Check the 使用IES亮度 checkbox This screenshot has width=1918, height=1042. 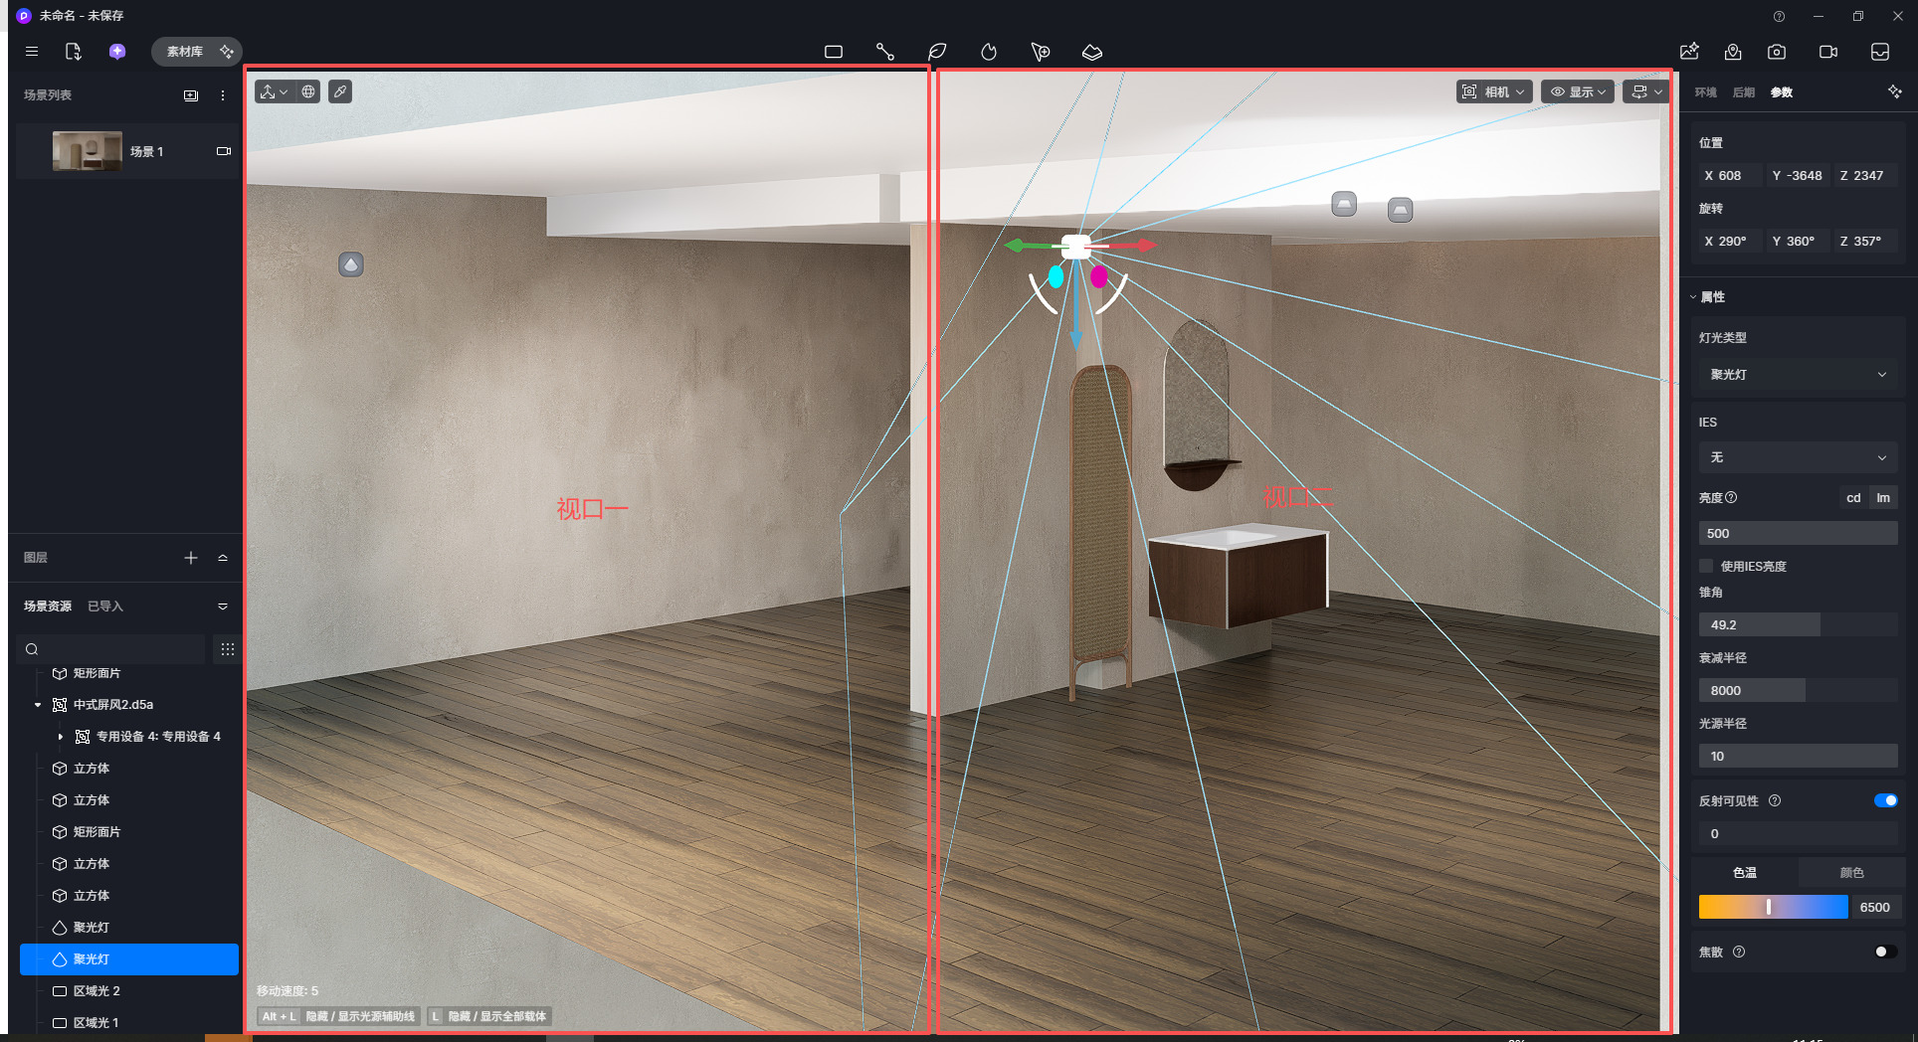click(1707, 566)
